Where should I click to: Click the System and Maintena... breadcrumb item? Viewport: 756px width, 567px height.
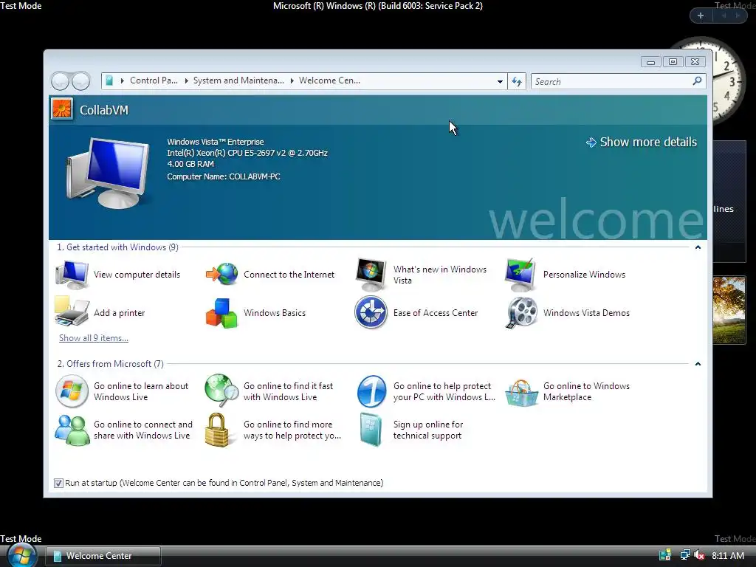tap(238, 80)
